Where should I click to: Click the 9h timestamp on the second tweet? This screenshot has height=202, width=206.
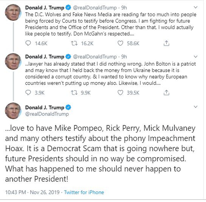[124, 57]
